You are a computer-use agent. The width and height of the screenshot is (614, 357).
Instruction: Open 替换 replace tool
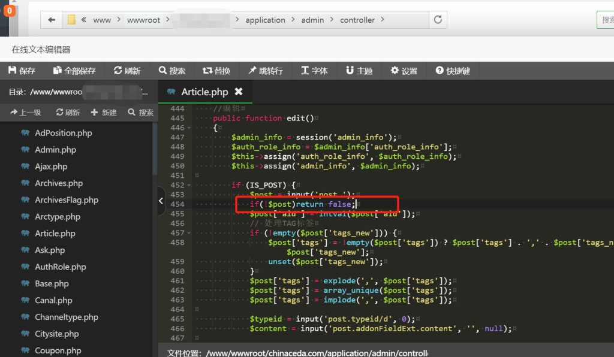click(x=216, y=71)
